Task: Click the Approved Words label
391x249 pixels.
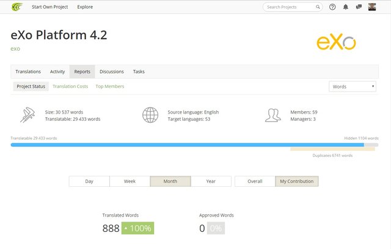Action: [x=216, y=215]
